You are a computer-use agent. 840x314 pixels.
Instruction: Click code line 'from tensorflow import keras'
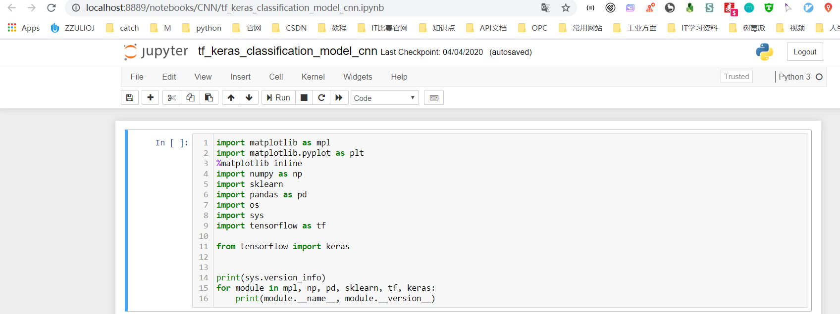pos(283,246)
